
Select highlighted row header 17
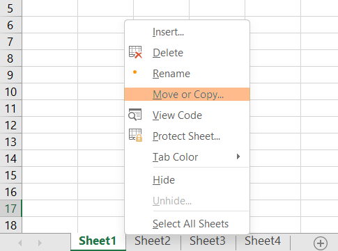[11, 209]
